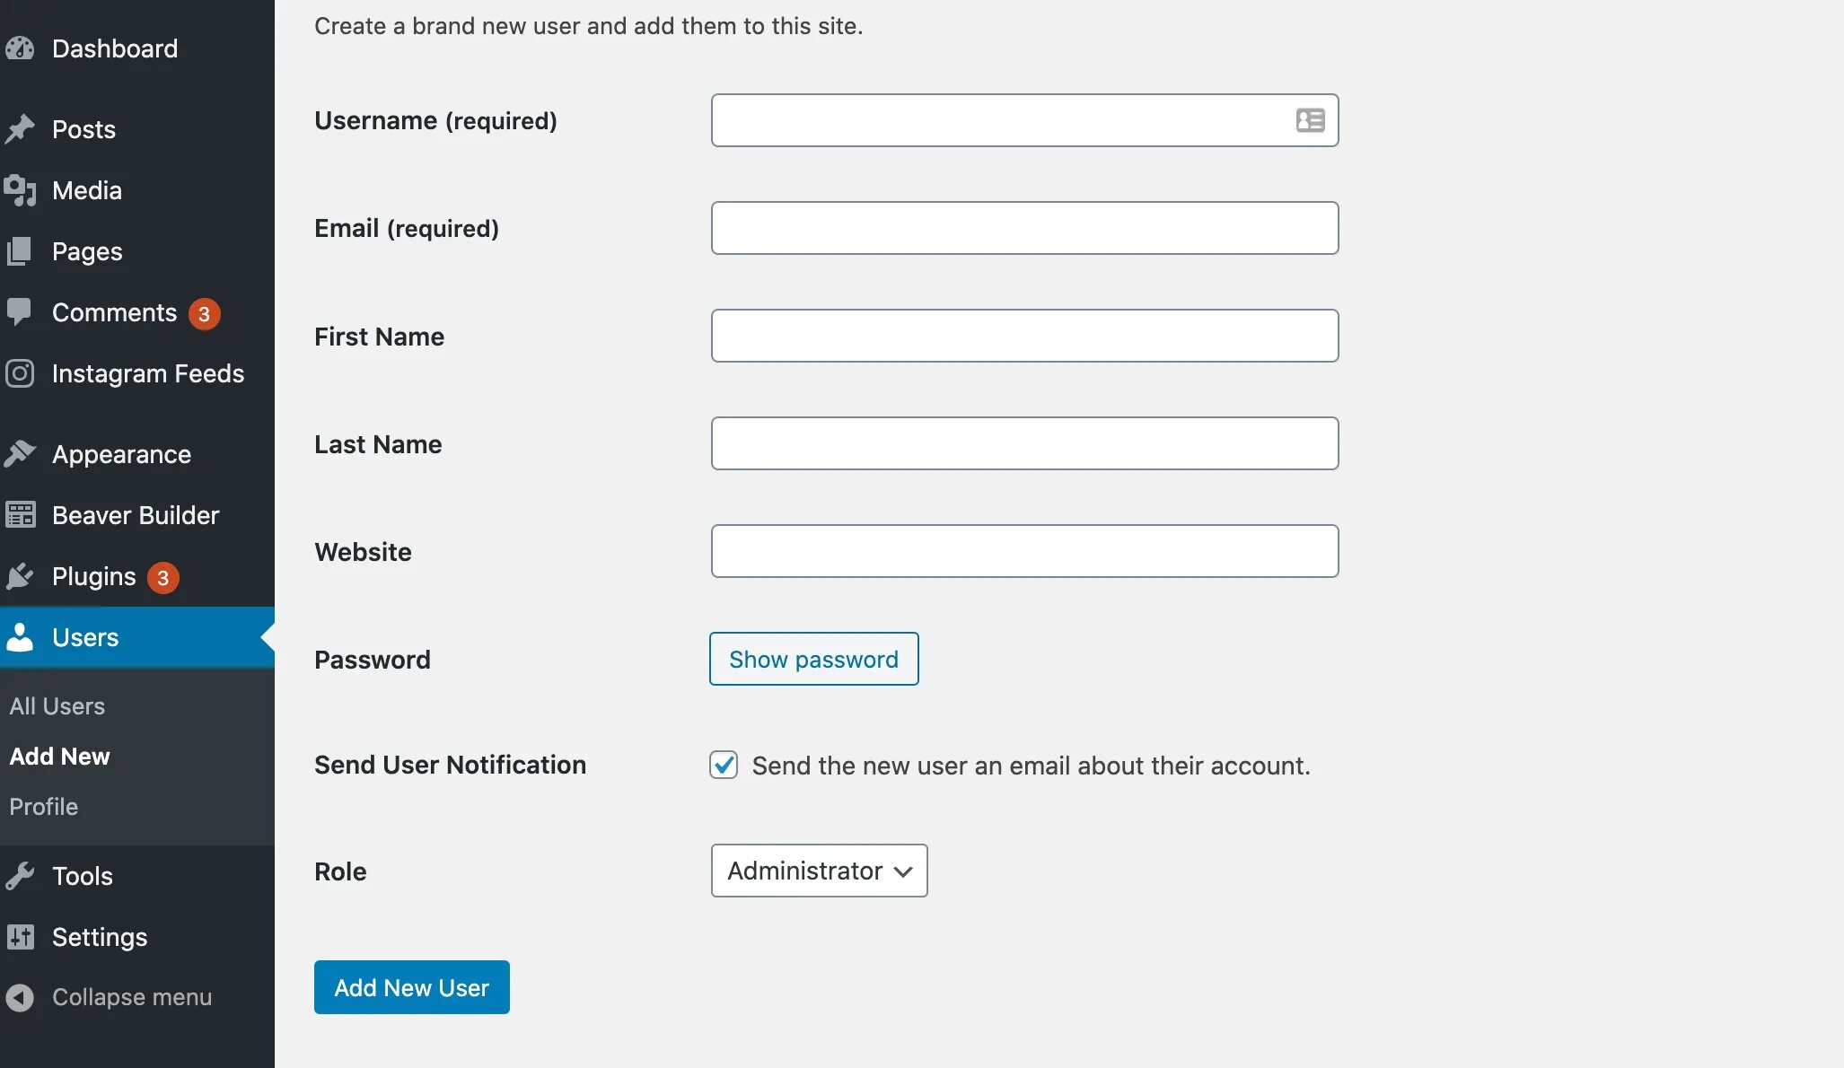Viewport: 1844px width, 1068px height.
Task: Click the Instagram Feeds icon in sidebar
Action: point(19,375)
